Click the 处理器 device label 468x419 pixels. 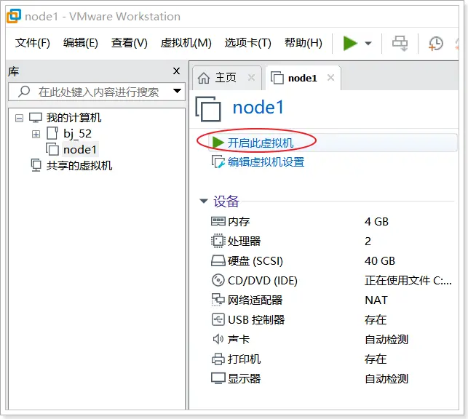click(244, 241)
